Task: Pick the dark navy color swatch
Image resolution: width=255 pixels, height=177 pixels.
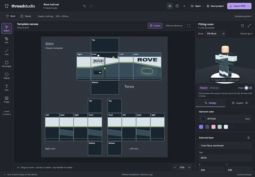Action: pos(232,127)
